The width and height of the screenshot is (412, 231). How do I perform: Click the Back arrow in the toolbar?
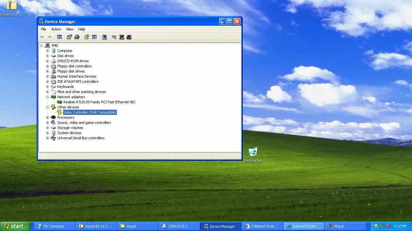(x=42, y=37)
